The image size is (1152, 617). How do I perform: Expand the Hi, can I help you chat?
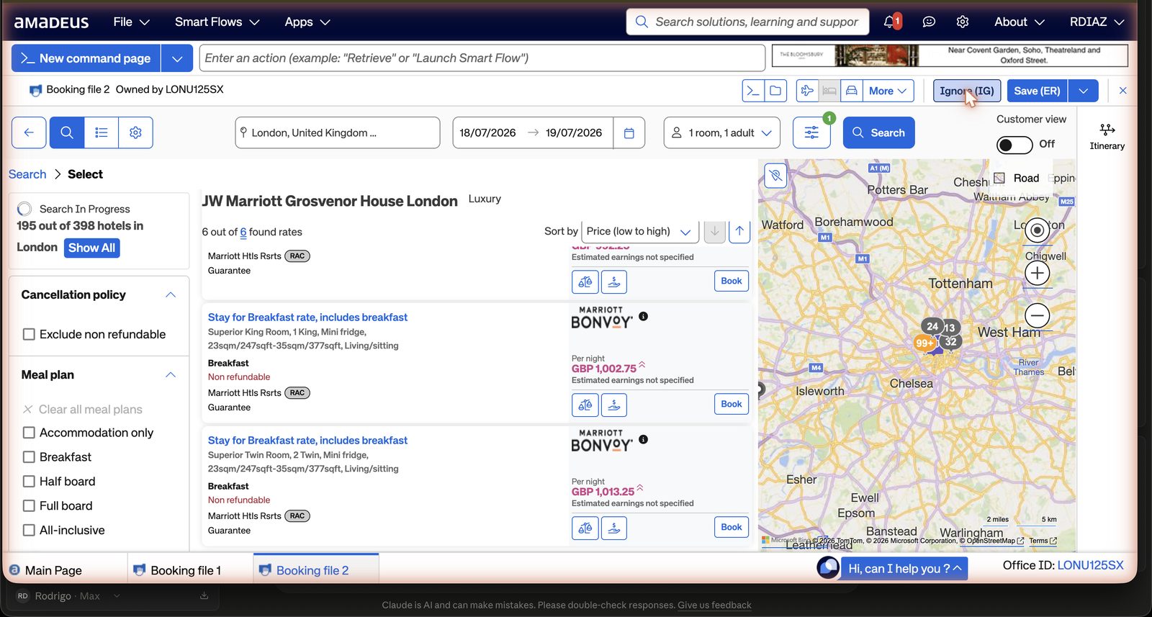click(x=904, y=568)
